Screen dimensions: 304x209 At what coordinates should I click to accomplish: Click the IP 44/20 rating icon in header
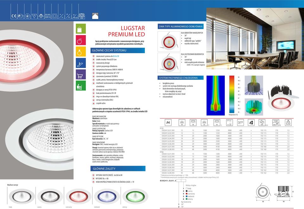click(75, 16)
